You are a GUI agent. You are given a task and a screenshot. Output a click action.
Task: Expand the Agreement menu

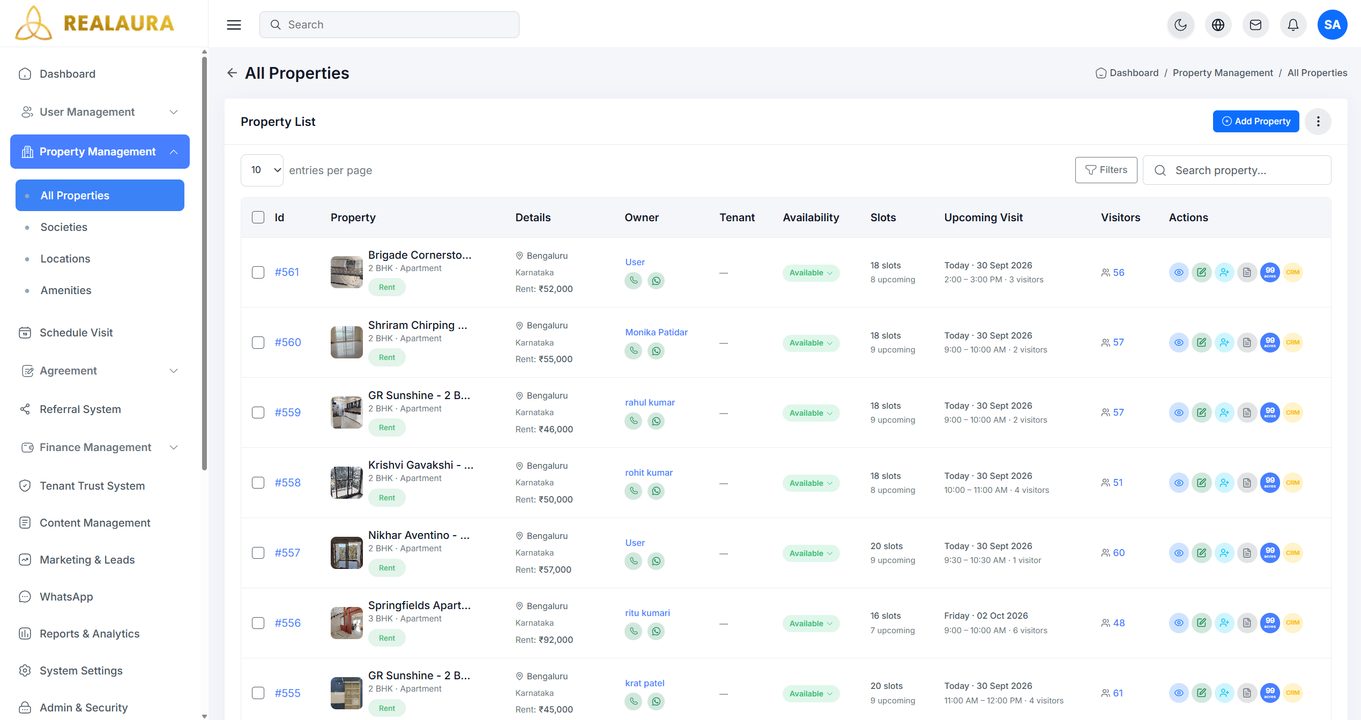tap(100, 371)
